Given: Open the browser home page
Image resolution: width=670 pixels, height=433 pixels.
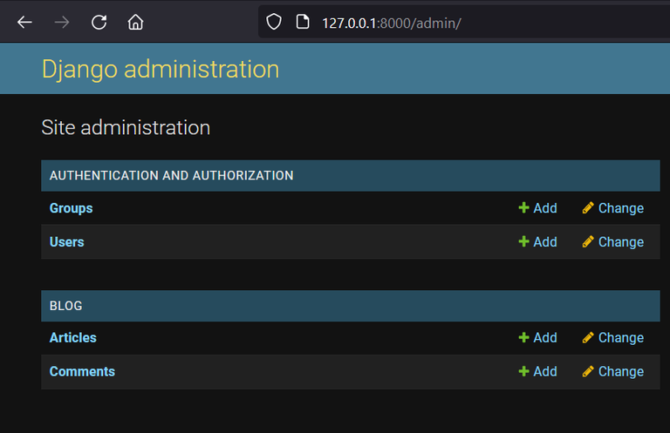Looking at the screenshot, I should (x=135, y=22).
